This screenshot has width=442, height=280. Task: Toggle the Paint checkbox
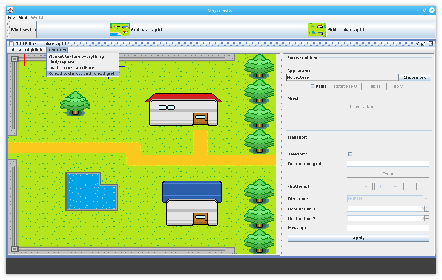(x=313, y=86)
